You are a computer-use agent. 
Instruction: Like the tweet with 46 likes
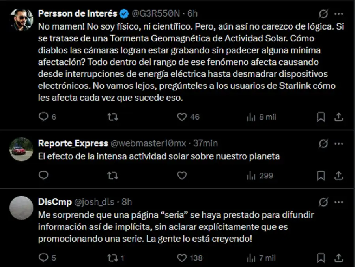182,117
